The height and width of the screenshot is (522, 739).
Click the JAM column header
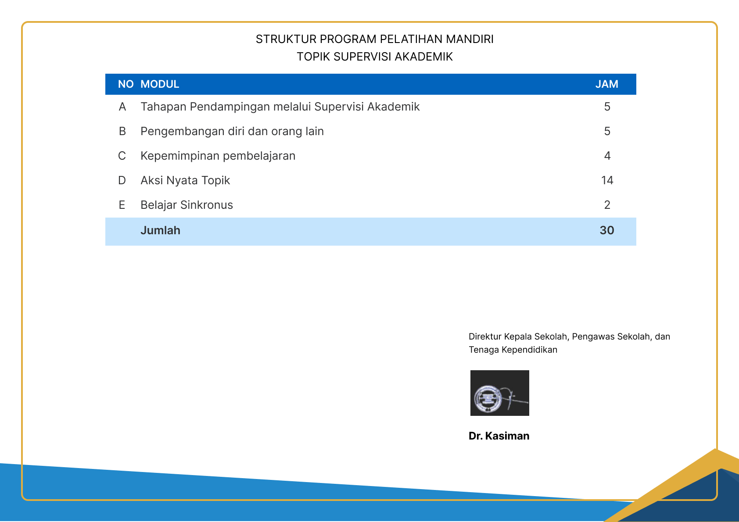606,84
